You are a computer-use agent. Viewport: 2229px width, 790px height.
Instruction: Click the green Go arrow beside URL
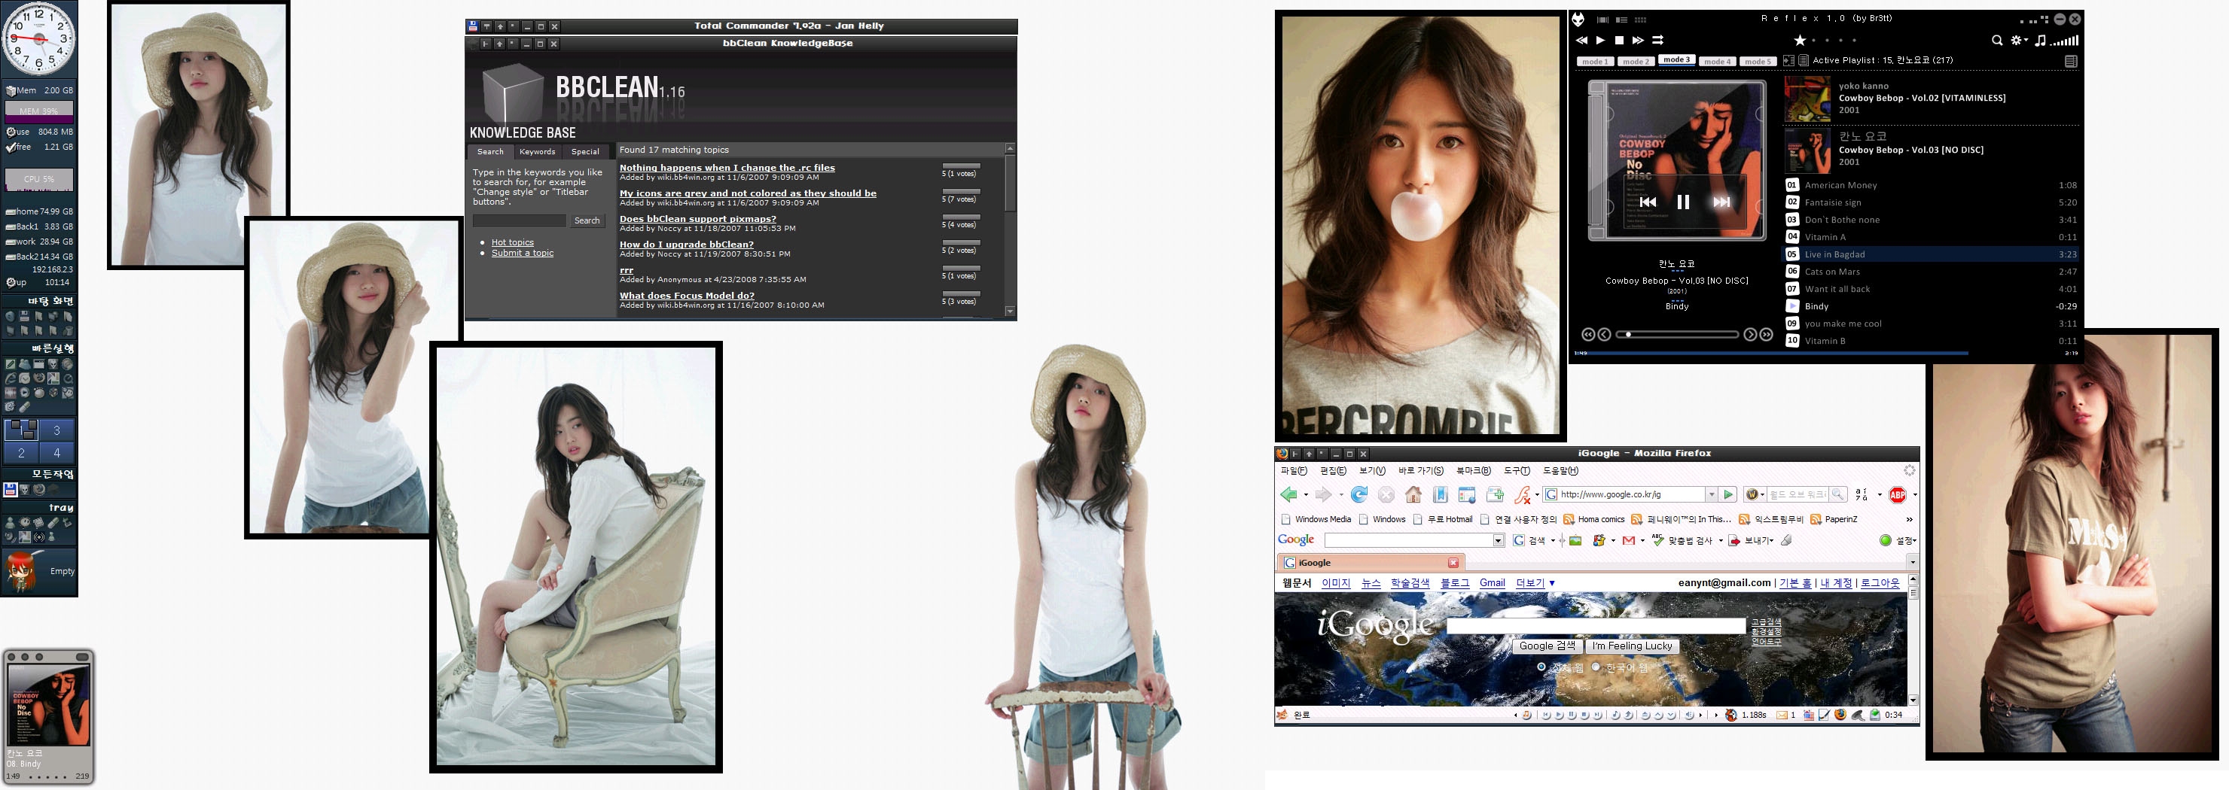coord(1728,494)
